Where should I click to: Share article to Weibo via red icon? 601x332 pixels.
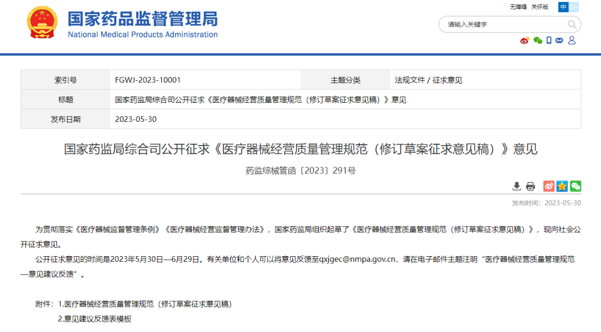[x=549, y=187]
